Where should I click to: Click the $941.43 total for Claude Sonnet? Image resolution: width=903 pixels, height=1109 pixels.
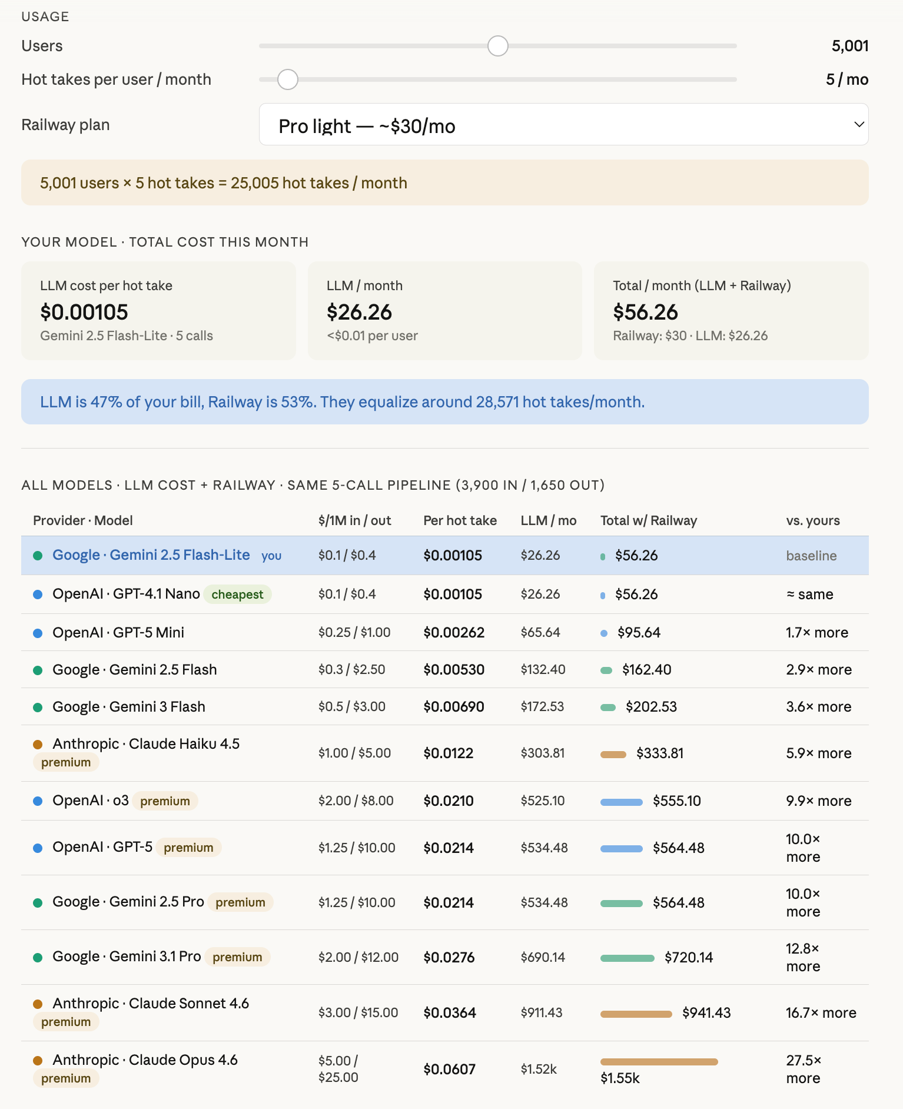(706, 1013)
